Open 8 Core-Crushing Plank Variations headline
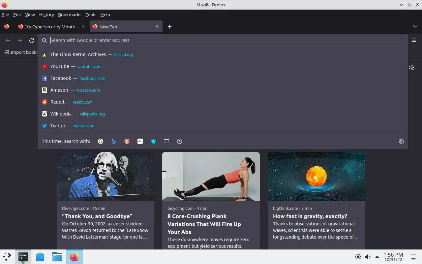 (x=204, y=224)
